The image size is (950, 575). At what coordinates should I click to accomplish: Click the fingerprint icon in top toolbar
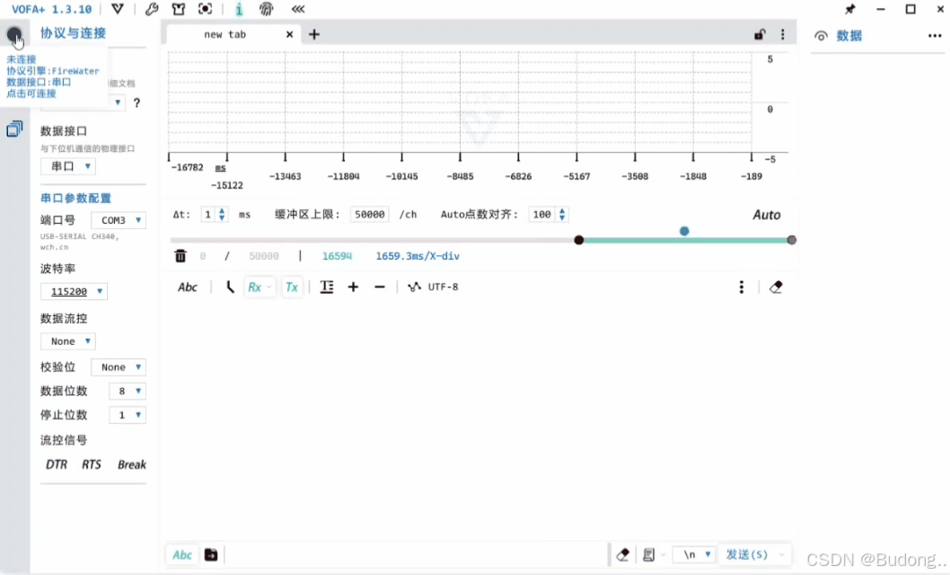click(264, 9)
